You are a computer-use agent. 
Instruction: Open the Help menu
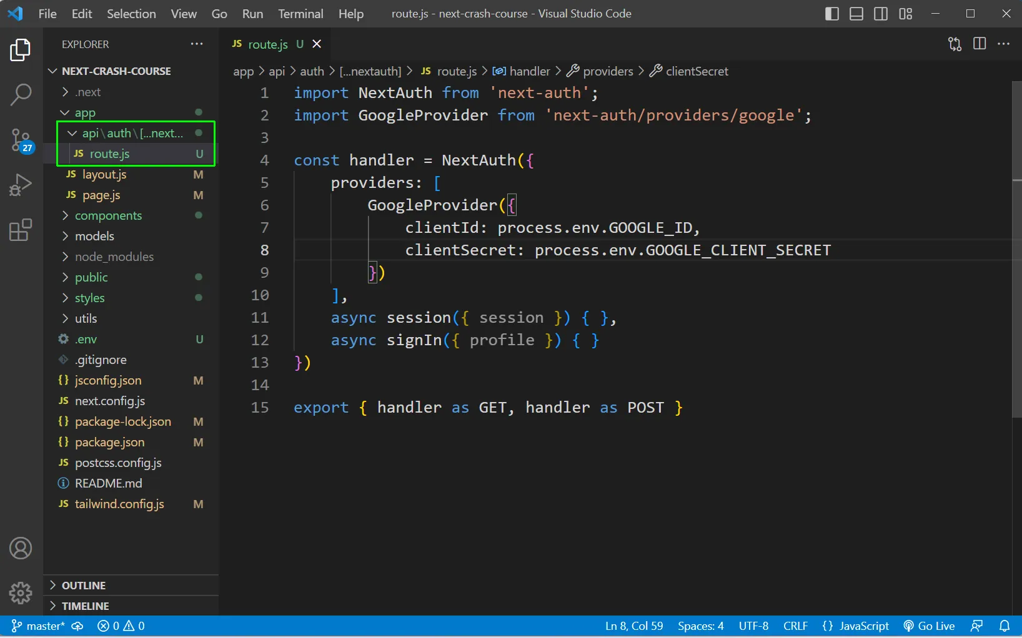351,14
